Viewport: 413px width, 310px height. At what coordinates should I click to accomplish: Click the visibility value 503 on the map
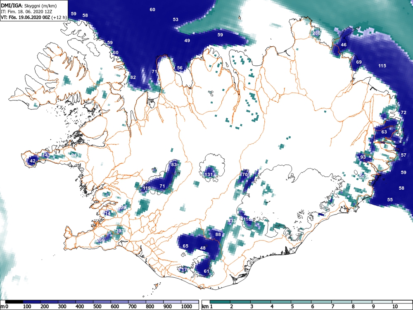(x=363, y=176)
